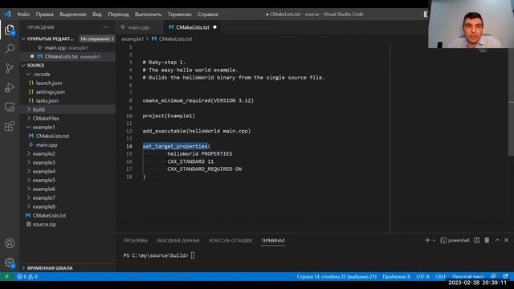Add a new terminal with plus icon

coord(427,240)
